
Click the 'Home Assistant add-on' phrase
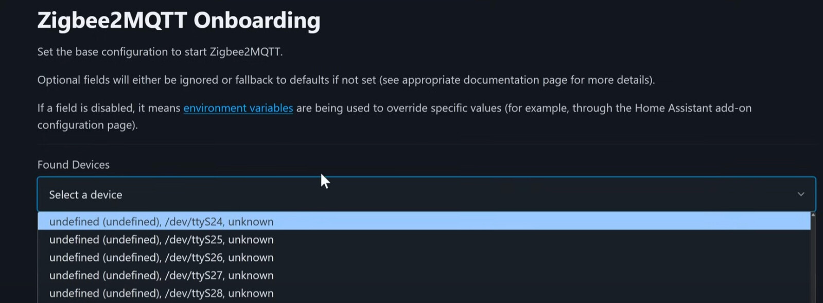(x=693, y=108)
